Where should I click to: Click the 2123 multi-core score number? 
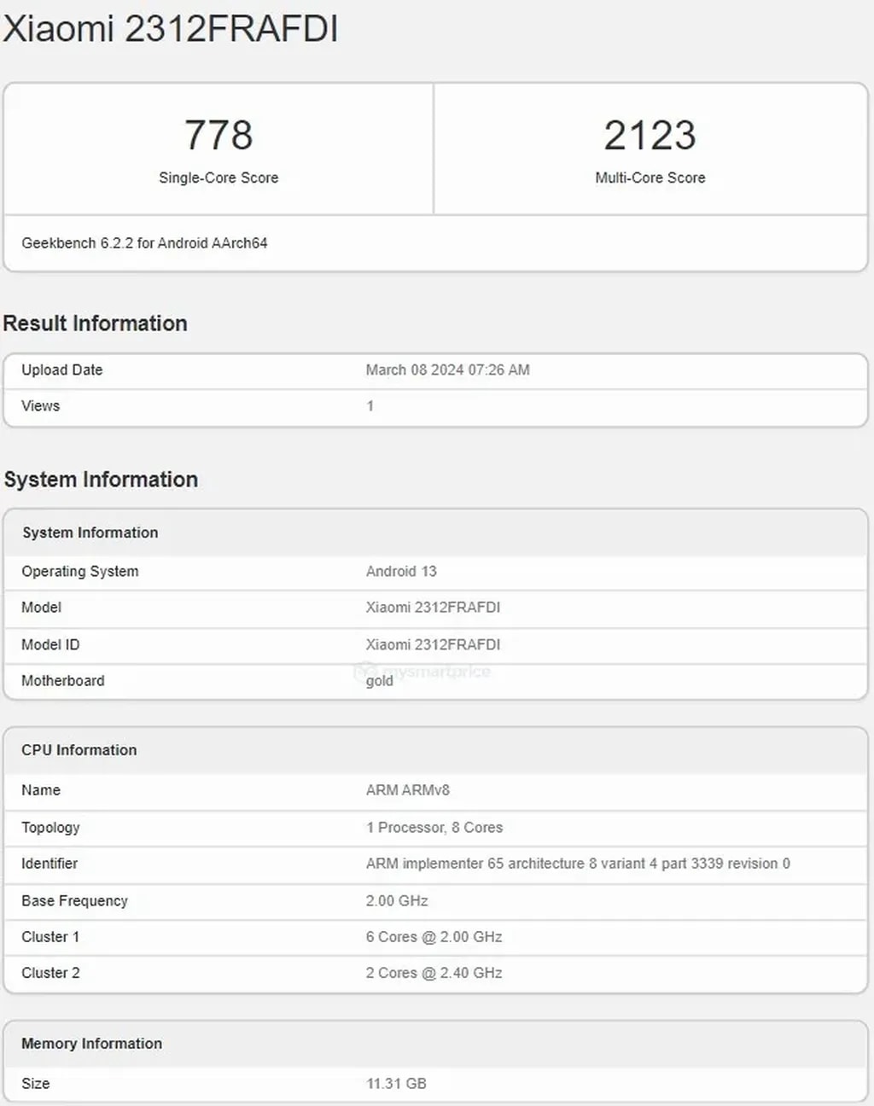point(650,135)
